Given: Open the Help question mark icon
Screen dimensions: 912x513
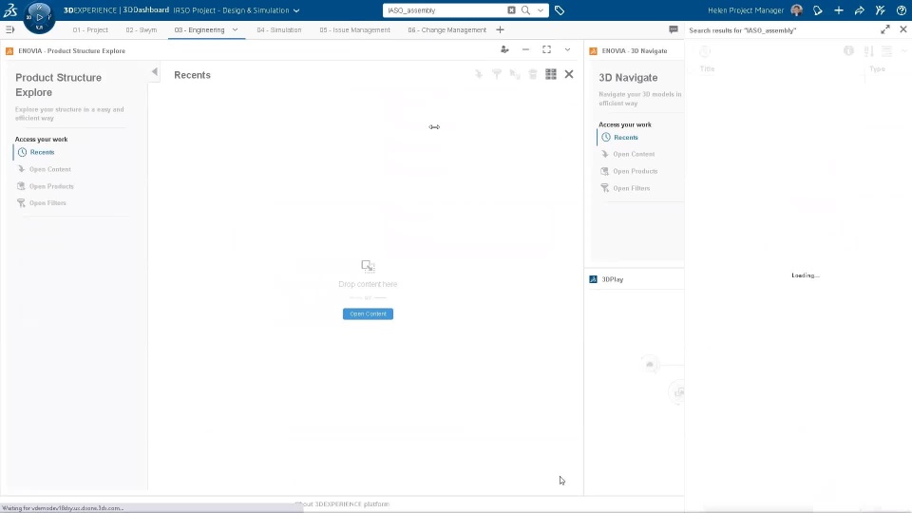Looking at the screenshot, I should pos(902,10).
